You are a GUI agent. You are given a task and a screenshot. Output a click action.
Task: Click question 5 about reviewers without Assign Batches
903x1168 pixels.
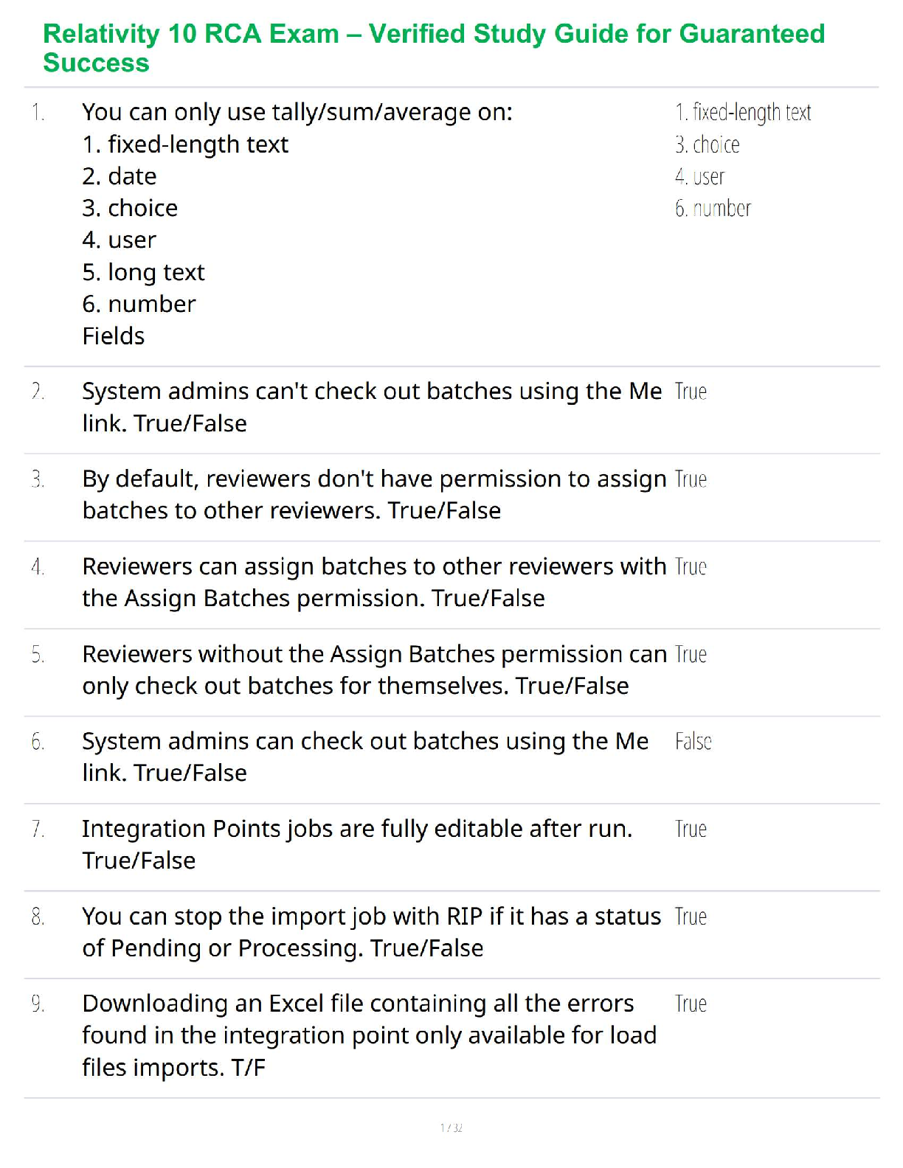tap(374, 670)
